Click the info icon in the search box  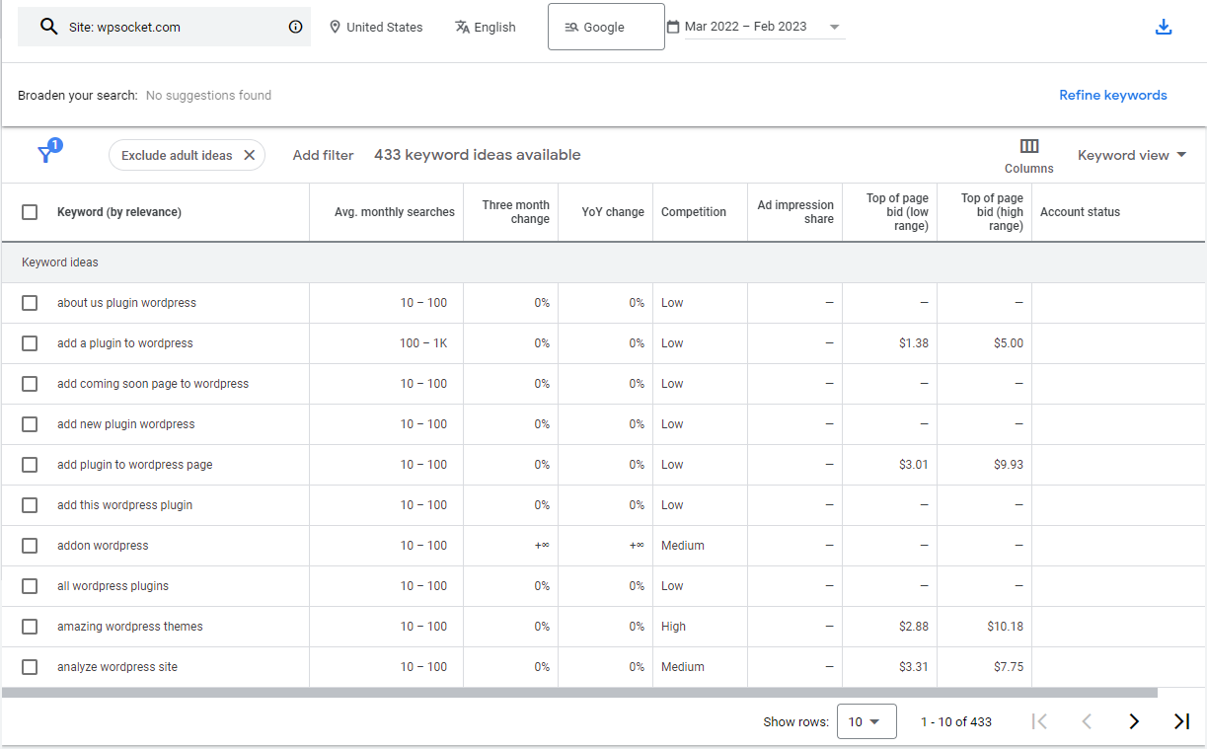pos(295,28)
